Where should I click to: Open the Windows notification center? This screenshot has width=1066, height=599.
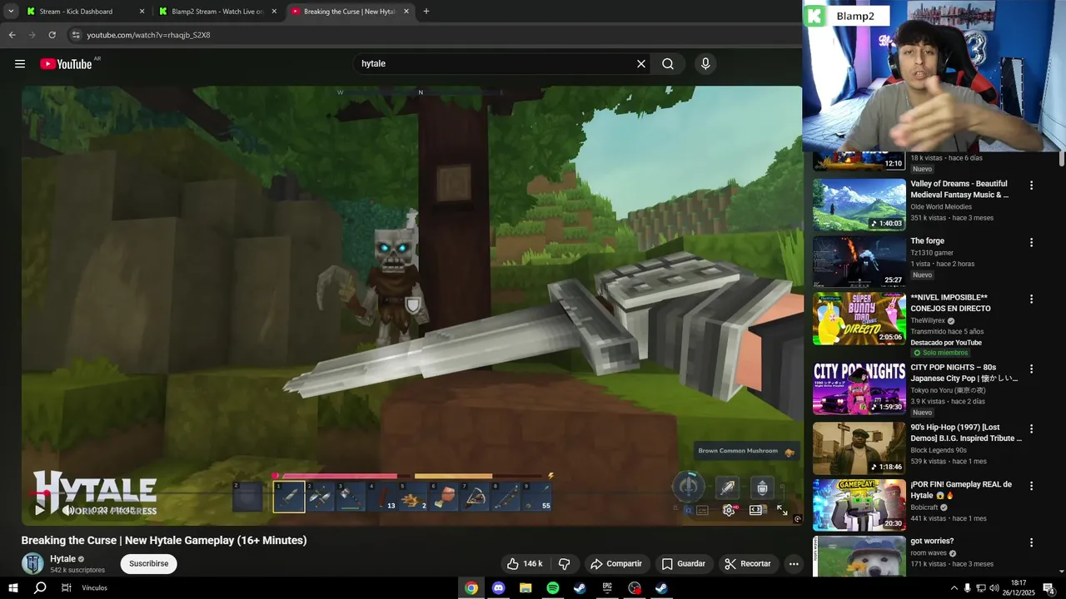1049,587
